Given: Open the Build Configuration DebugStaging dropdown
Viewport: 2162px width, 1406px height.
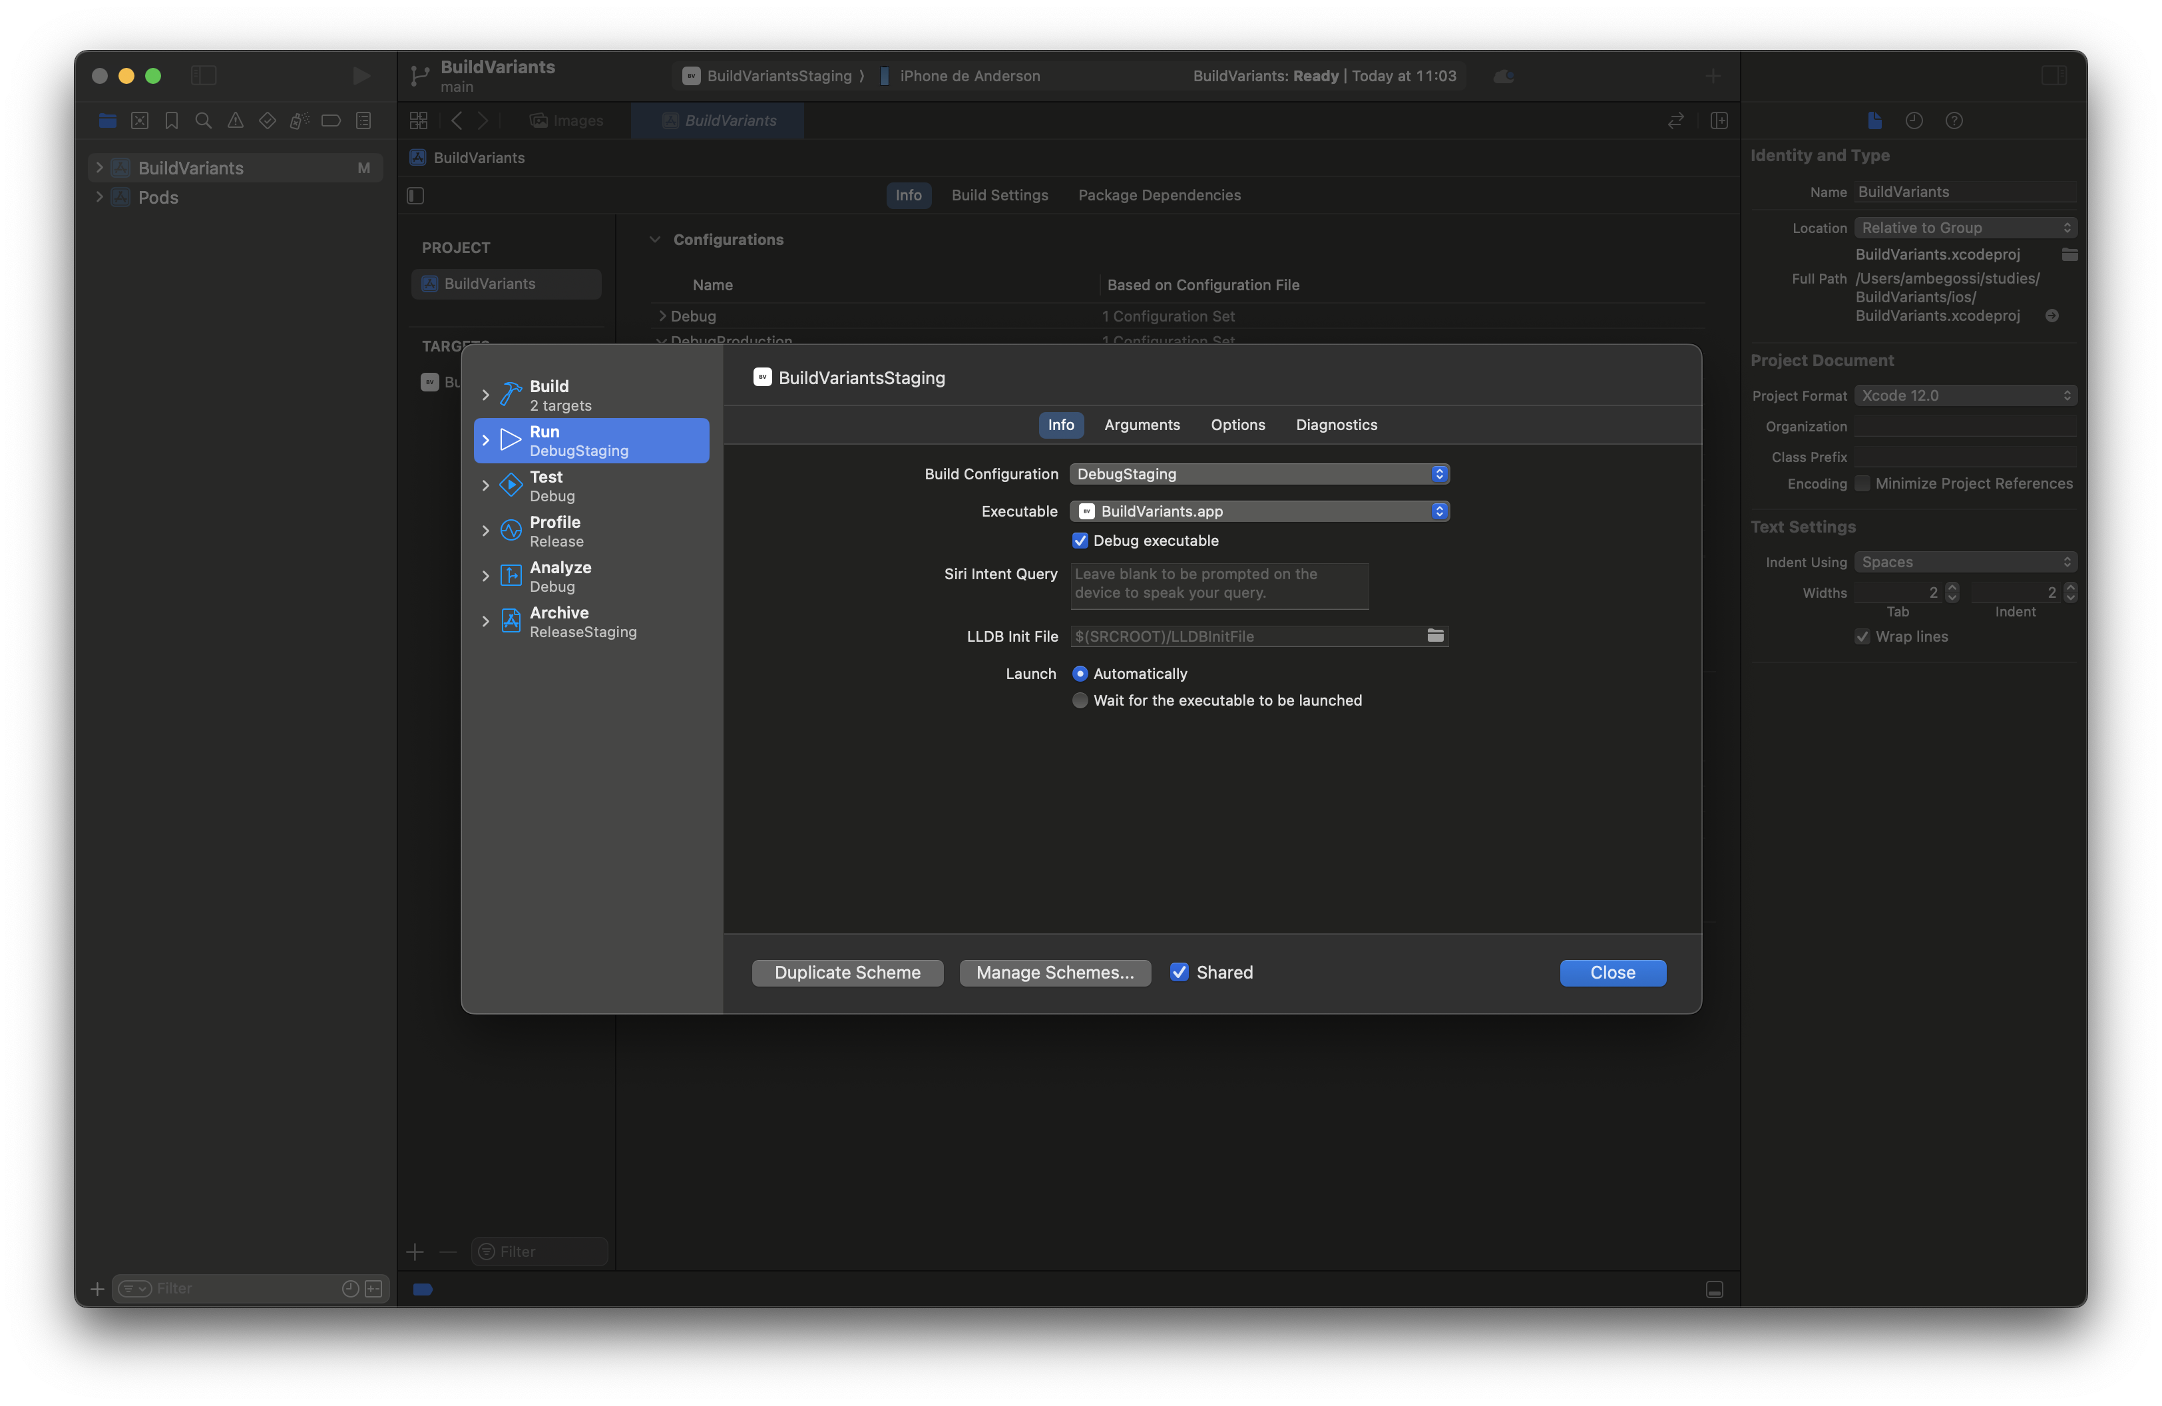Looking at the screenshot, I should pos(1259,474).
